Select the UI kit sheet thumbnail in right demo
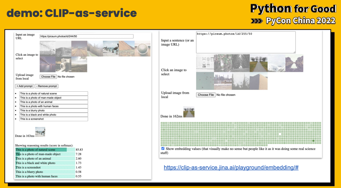The width and height of the screenshot is (341, 188). click(x=205, y=63)
